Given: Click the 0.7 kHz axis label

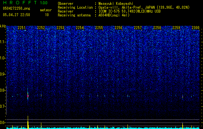Looking at the screenshot, I should coord(3,106).
